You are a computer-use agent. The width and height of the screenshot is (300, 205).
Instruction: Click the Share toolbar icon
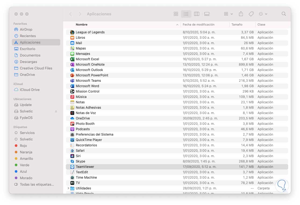pyautogui.click(x=241, y=14)
